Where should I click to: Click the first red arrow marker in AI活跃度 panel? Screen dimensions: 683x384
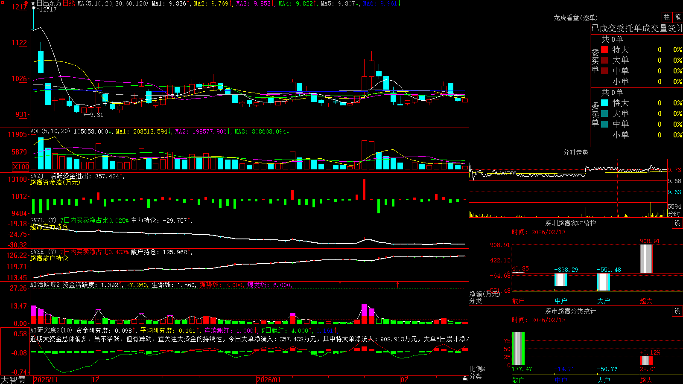click(340, 284)
